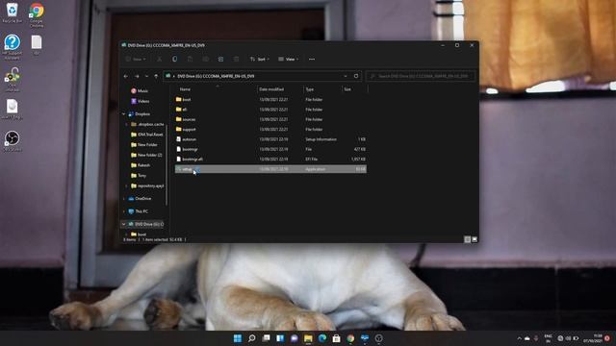The height and width of the screenshot is (346, 616).
Task: Open the recent locations chevron
Action: point(146,76)
